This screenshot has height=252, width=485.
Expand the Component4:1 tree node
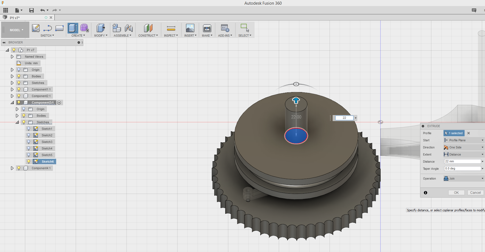pos(12,168)
